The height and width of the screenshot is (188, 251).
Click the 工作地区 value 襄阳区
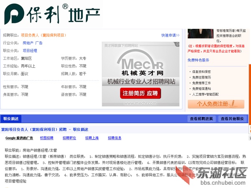click(x=26, y=58)
